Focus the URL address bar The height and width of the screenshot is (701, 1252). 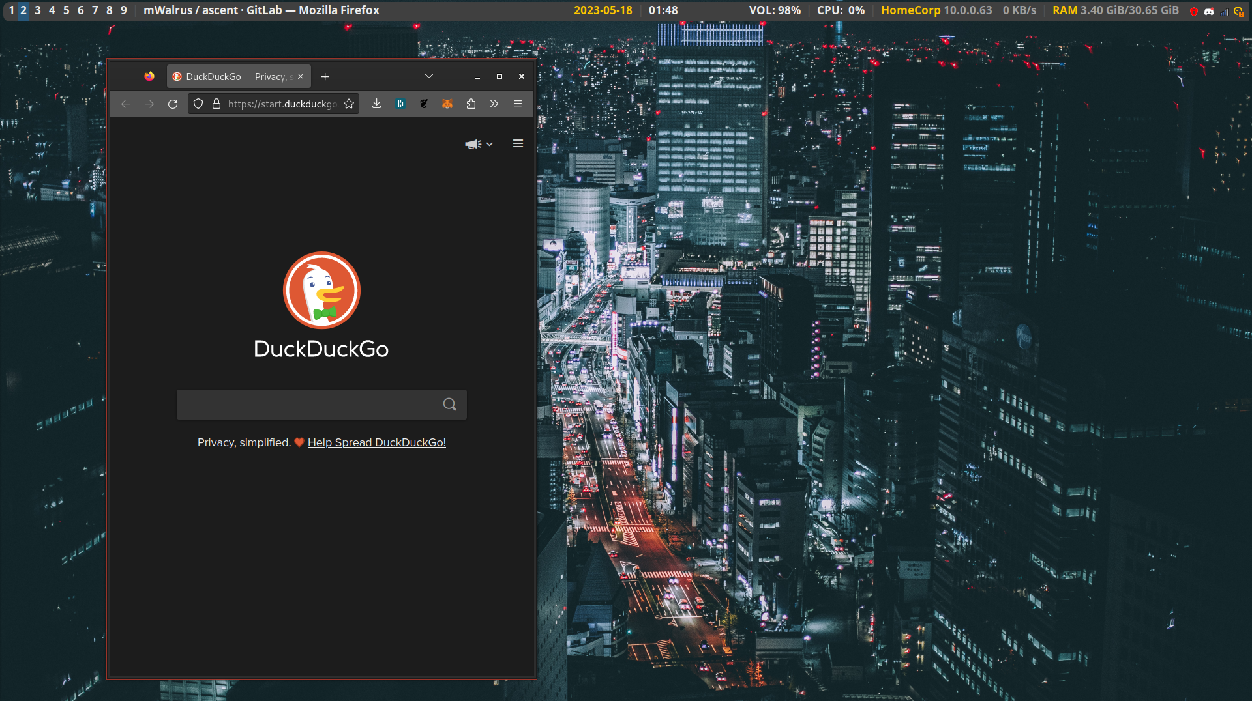(282, 104)
